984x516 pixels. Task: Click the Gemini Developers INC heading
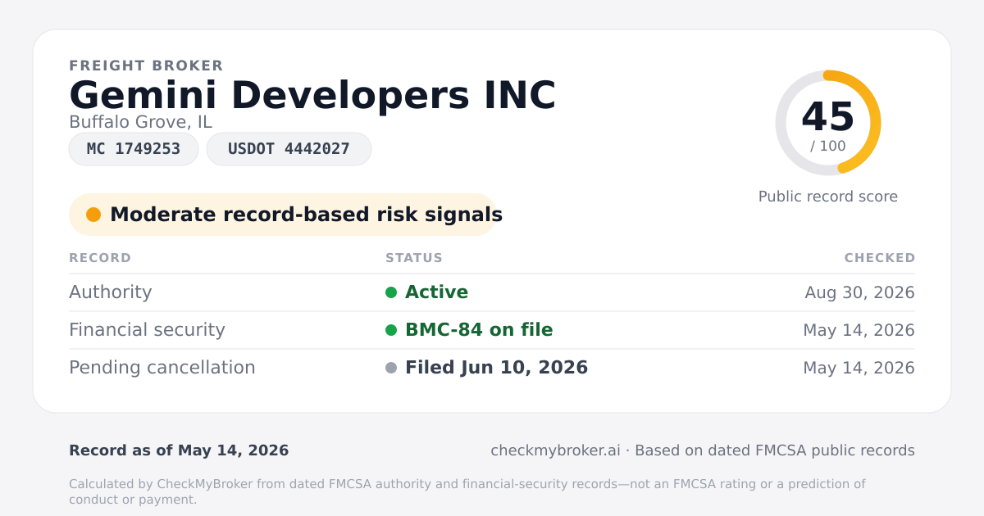pos(312,95)
